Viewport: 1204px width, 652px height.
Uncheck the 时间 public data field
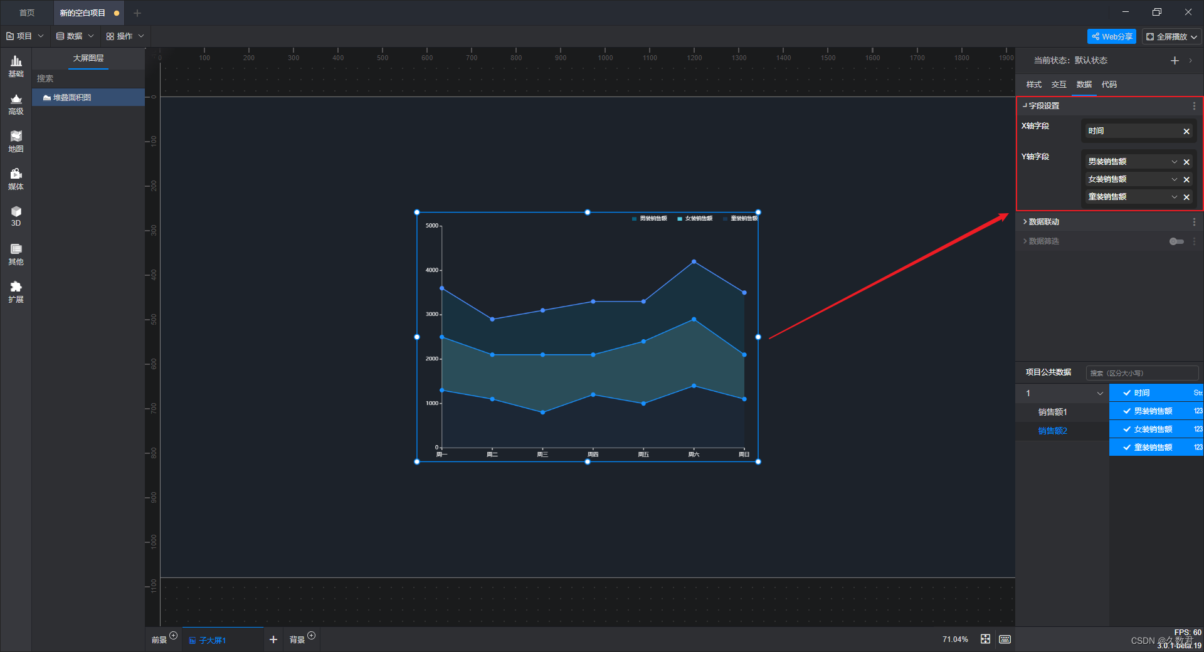click(1127, 393)
